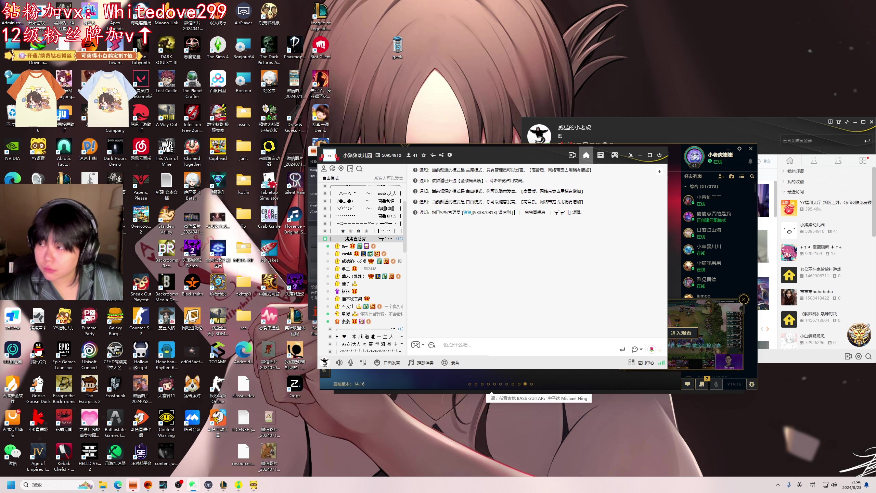The width and height of the screenshot is (876, 493).
Task: Open the game controller tab in YY header
Action: (615, 155)
